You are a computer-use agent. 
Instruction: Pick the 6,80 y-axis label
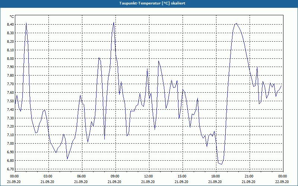tap(10, 161)
